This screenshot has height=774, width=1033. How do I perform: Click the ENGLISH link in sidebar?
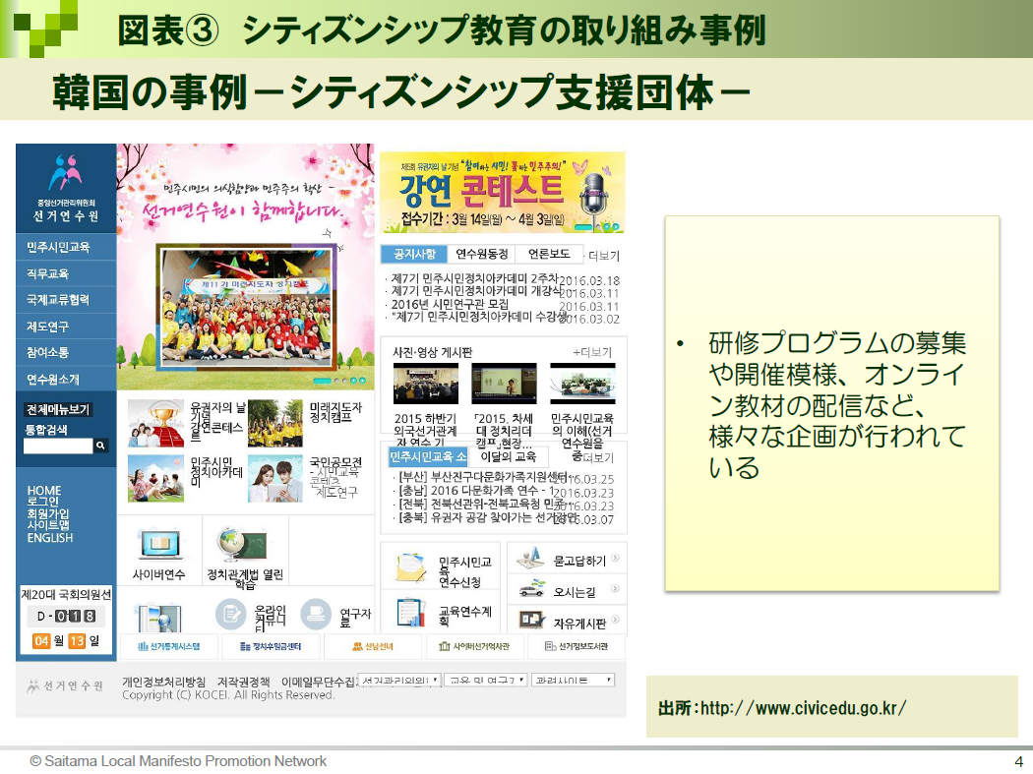(49, 538)
